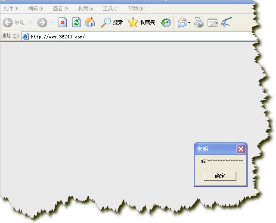
Task: Open the 搜索 search magnifier button
Action: [x=112, y=22]
